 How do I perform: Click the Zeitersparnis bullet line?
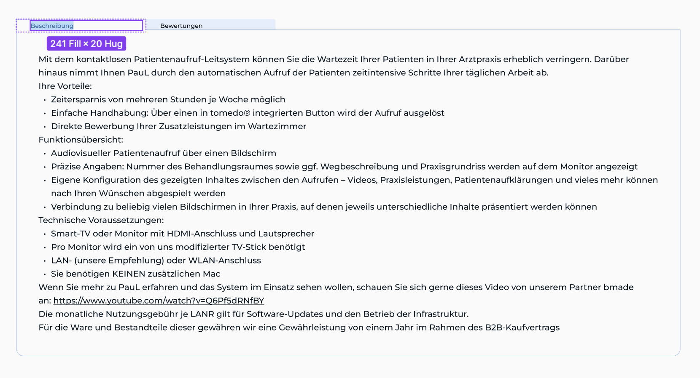168,99
